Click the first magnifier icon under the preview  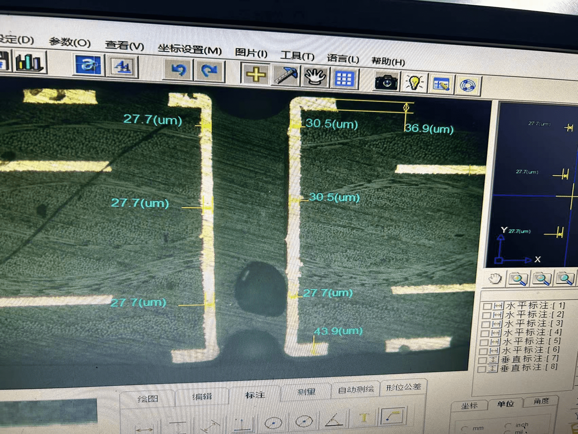pos(518,279)
